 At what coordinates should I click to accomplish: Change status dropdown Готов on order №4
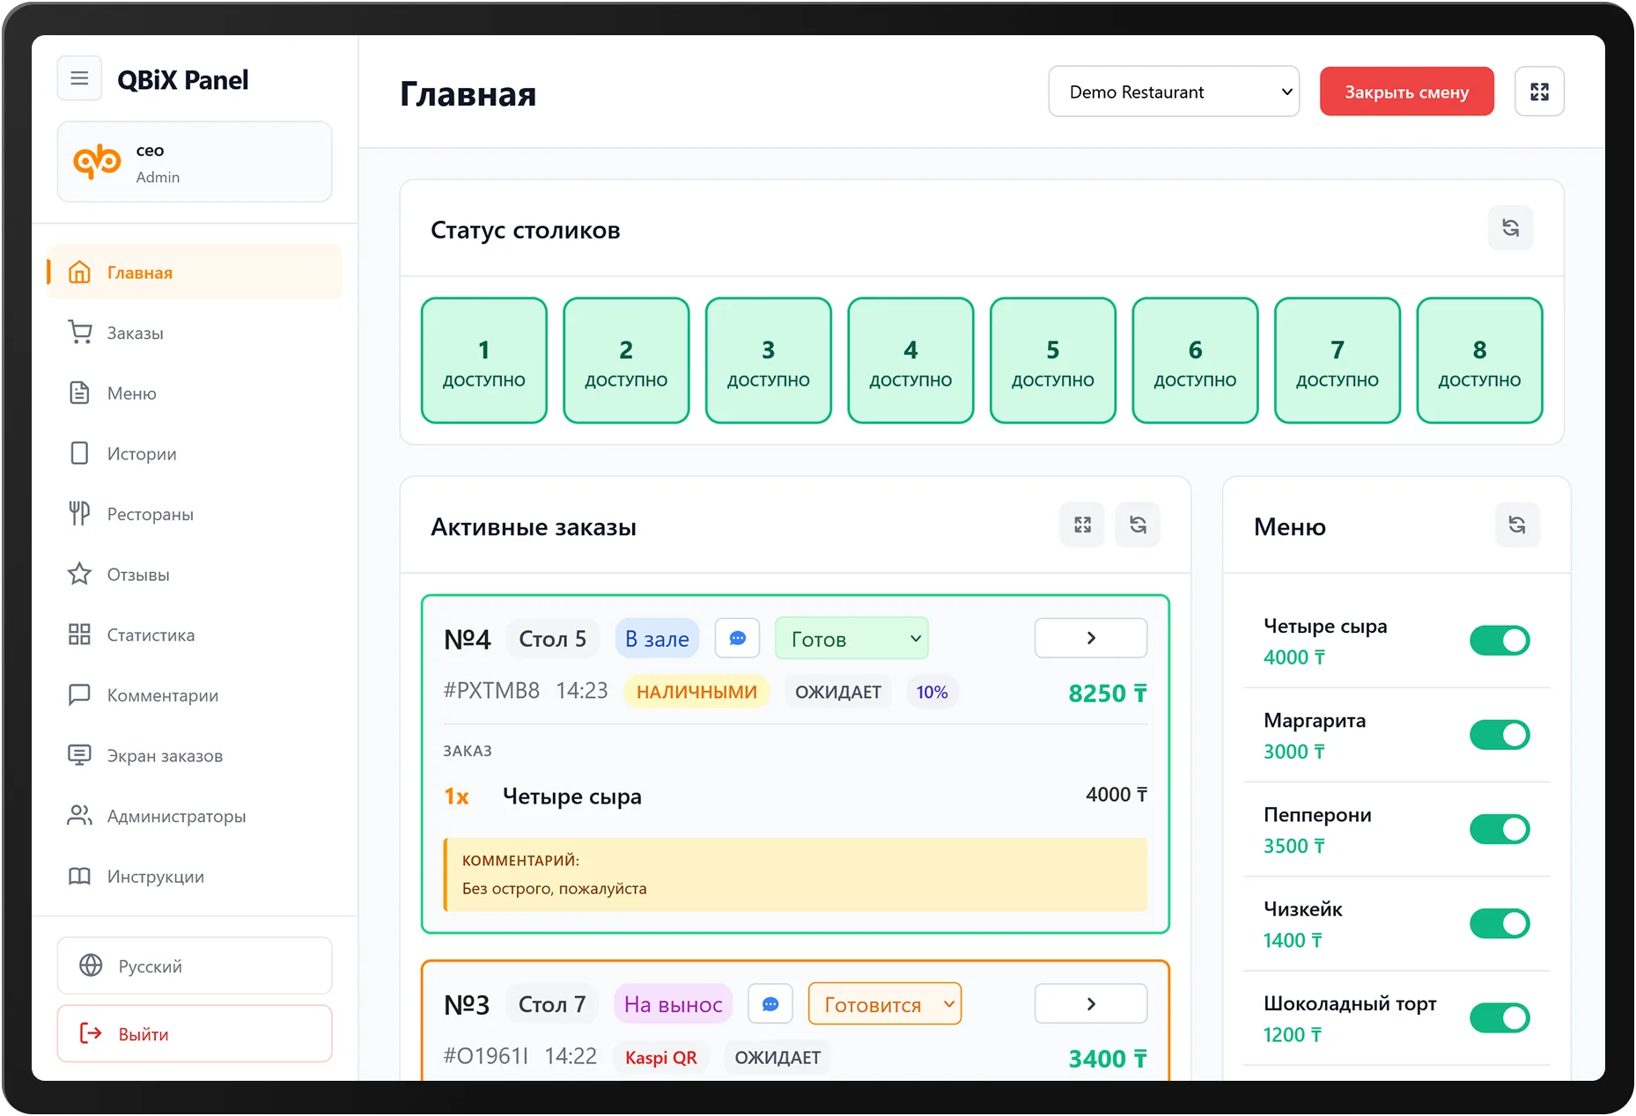pos(851,638)
